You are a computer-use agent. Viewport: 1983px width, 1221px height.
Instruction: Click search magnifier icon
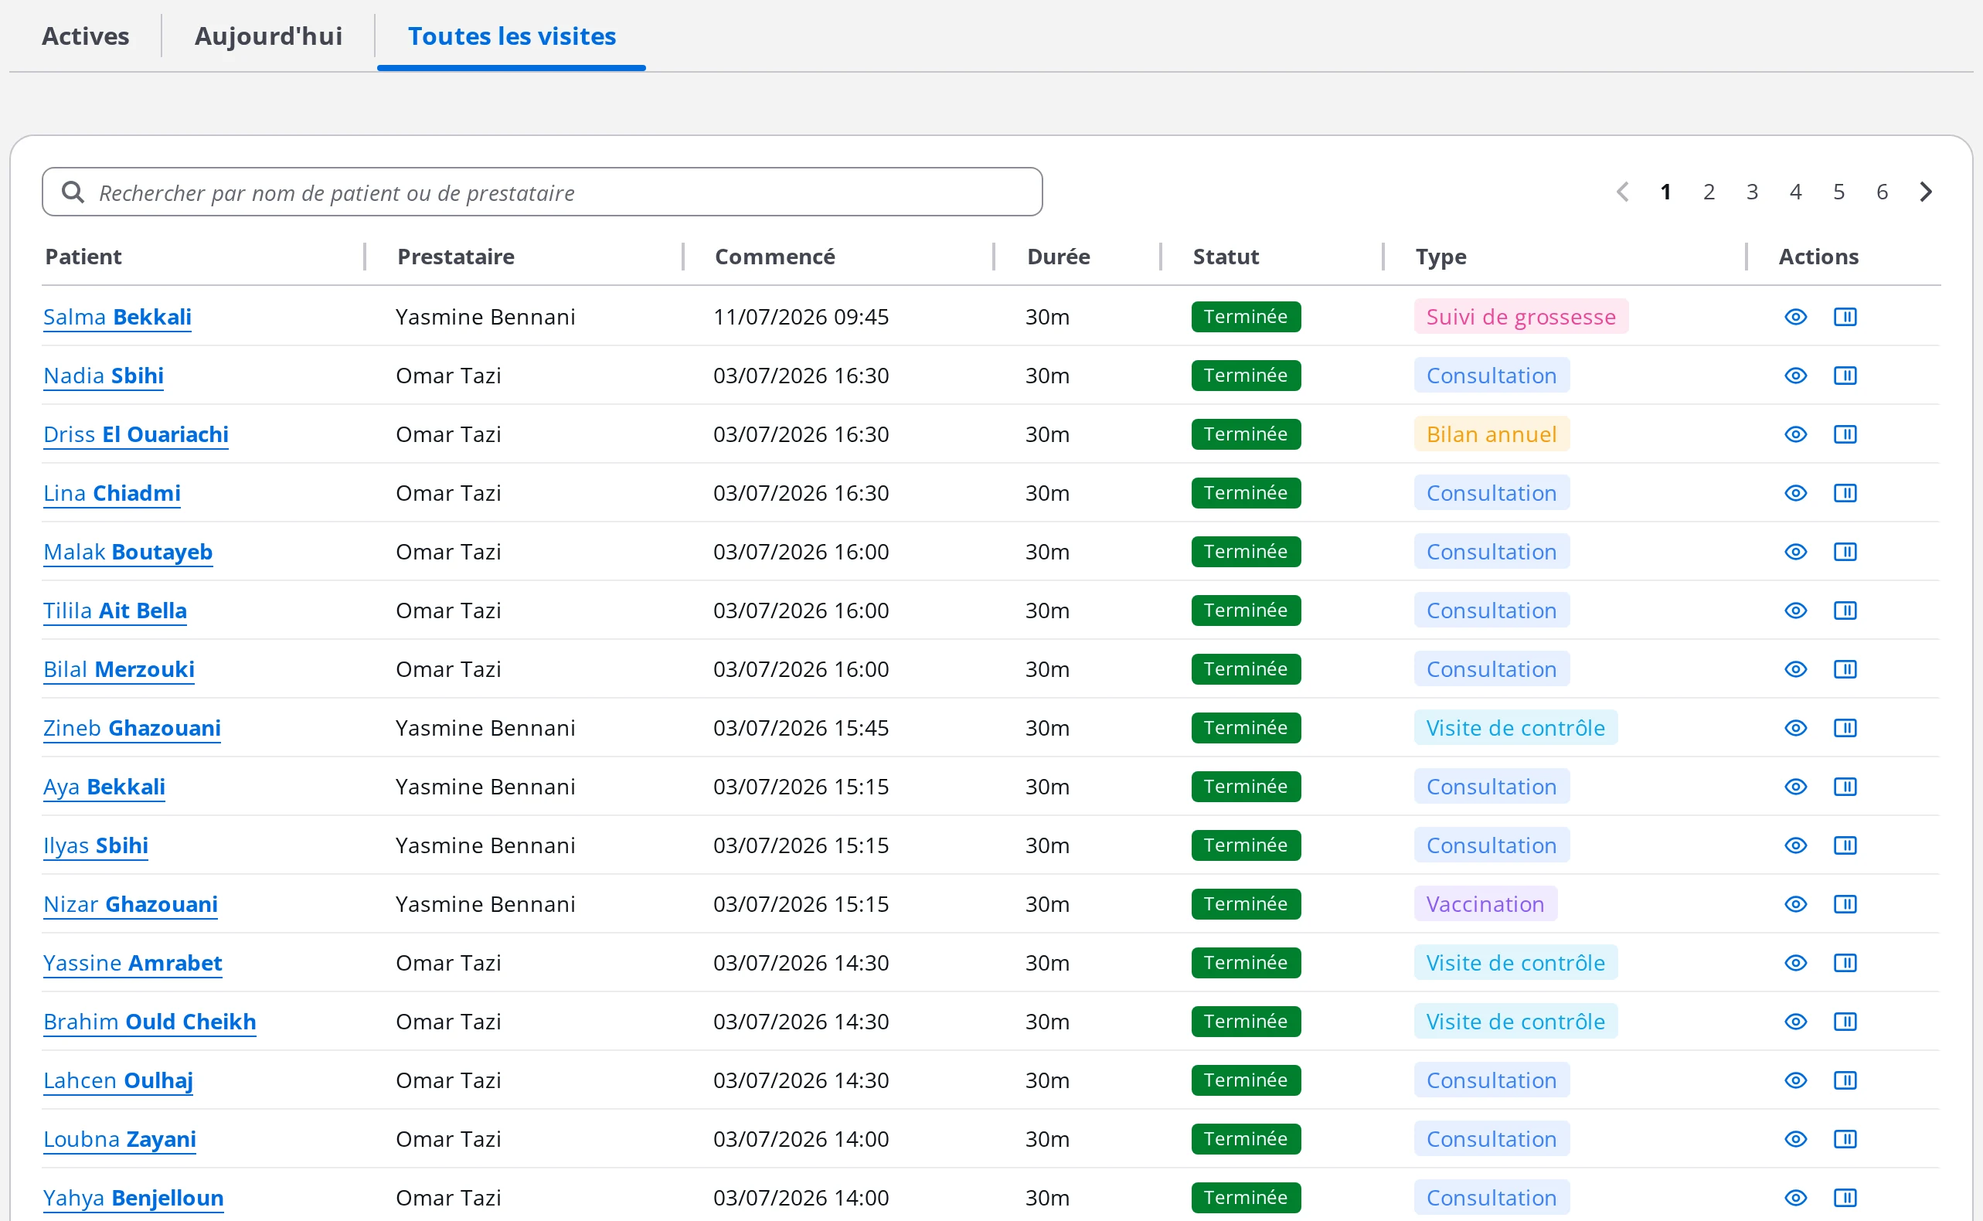click(x=73, y=192)
